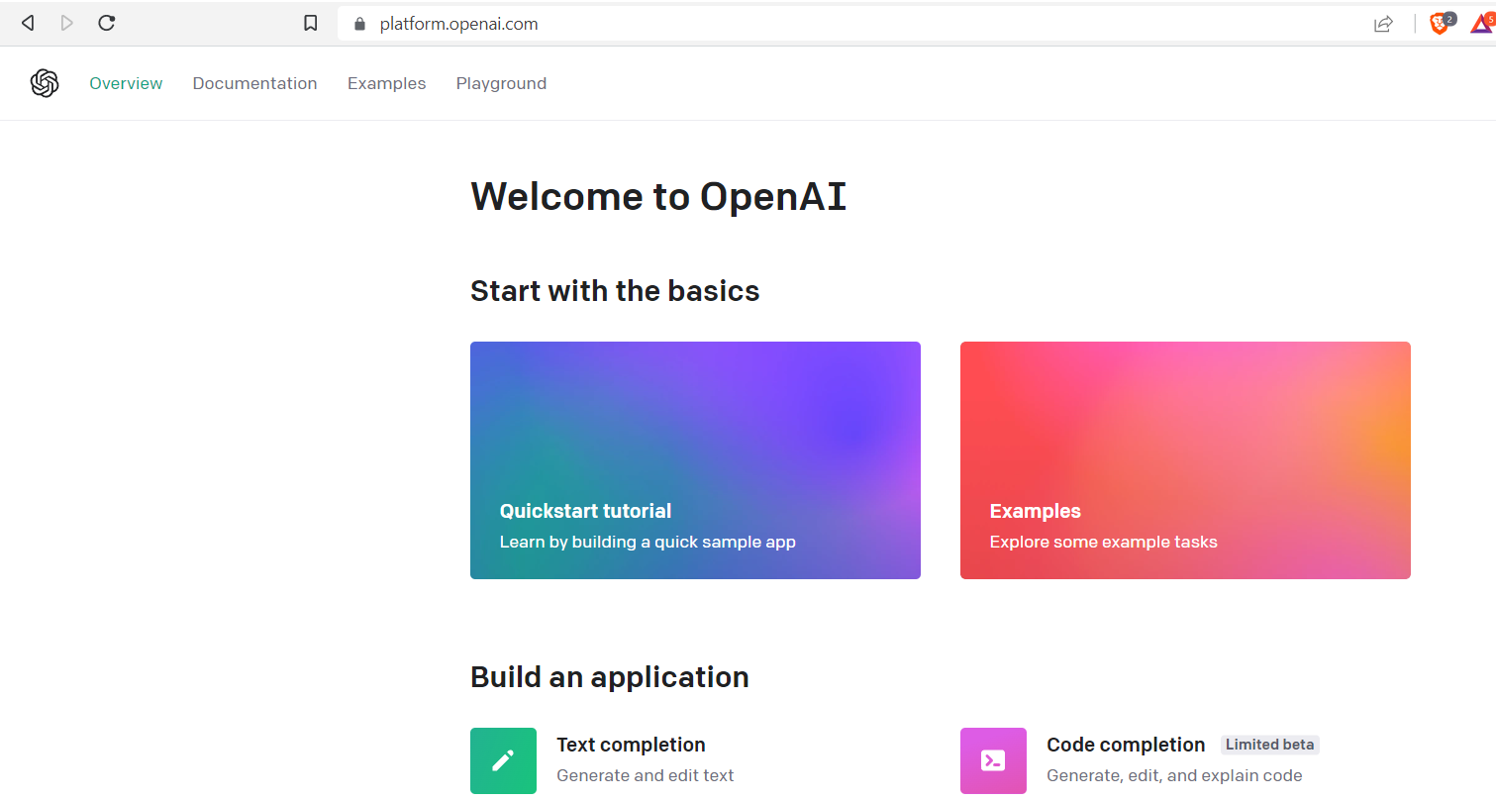This screenshot has width=1496, height=801.
Task: Click the Code completion link title
Action: (x=1126, y=745)
